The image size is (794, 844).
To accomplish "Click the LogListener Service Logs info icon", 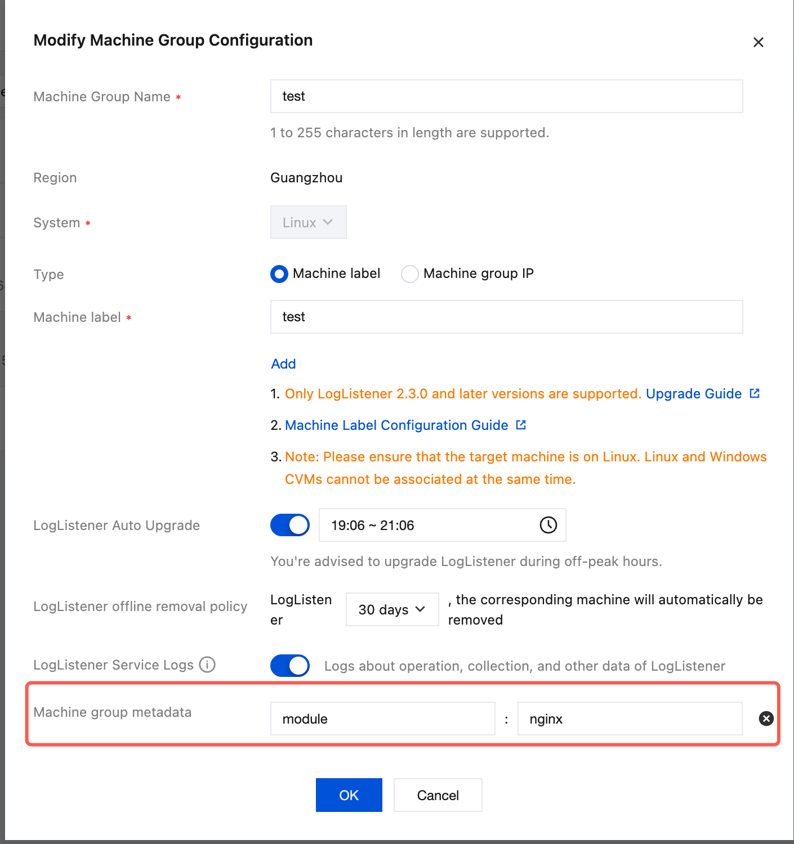I will coord(207,665).
